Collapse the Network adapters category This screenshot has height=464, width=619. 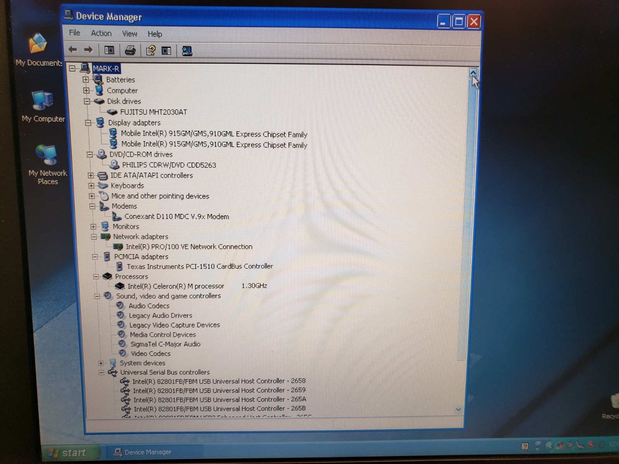point(94,237)
